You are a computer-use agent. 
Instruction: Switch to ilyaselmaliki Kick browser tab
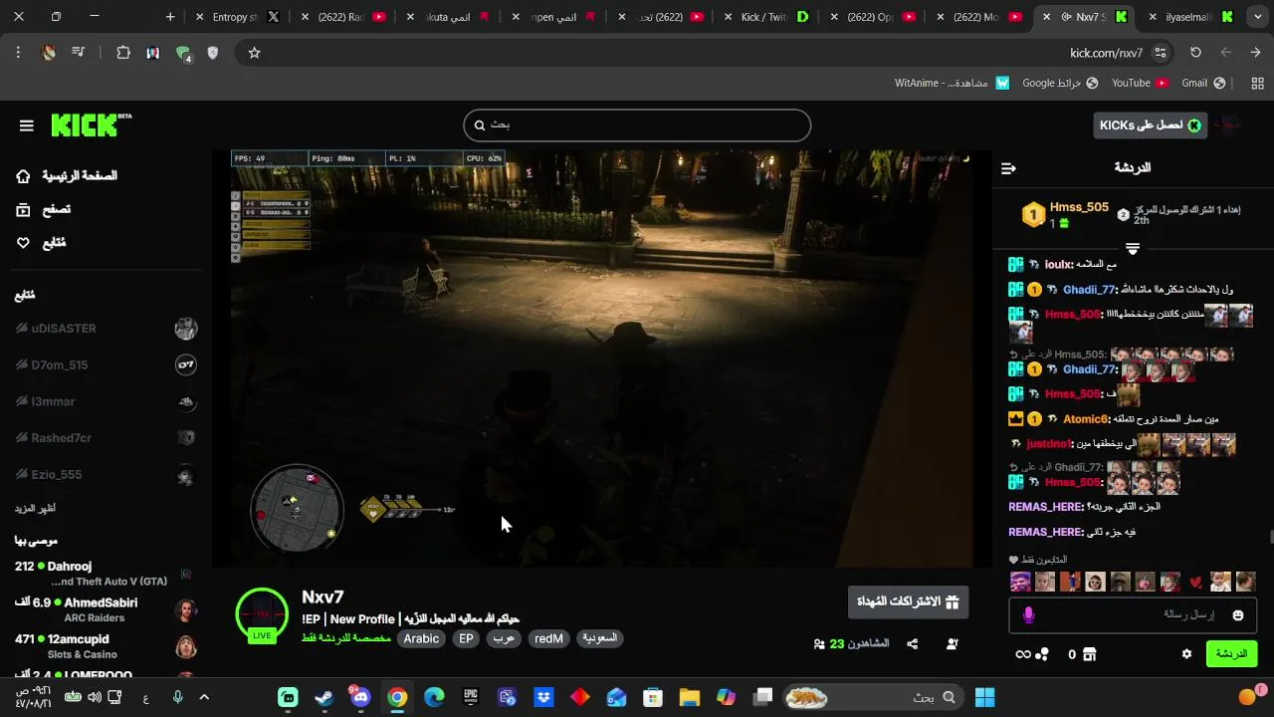1192,17
